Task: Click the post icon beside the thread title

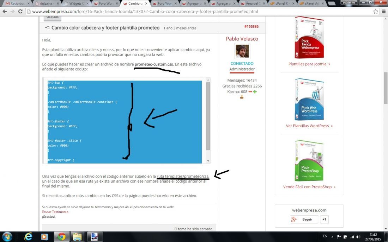Action: coord(47,28)
